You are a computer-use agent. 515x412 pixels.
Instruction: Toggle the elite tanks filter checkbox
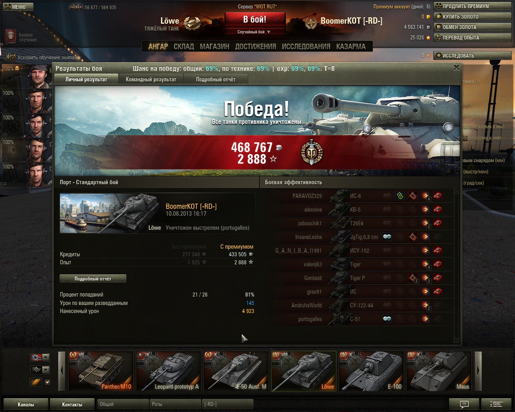[47, 382]
